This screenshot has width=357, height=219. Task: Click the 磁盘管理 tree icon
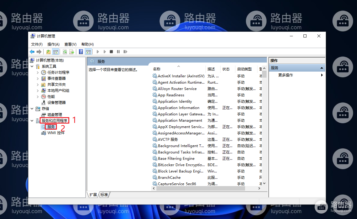point(44,114)
